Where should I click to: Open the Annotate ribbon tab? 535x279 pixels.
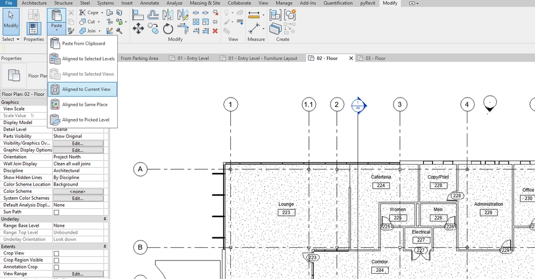click(149, 3)
